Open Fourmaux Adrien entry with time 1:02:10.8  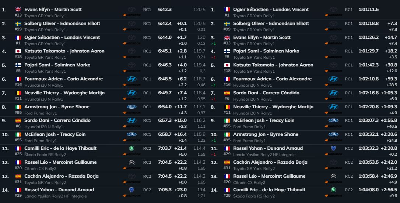coord(272,79)
